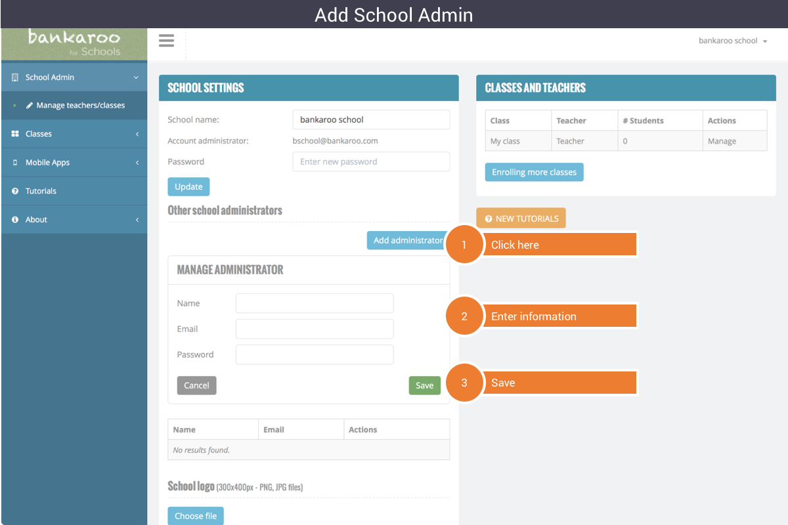Expand the Classes sidebar chevron
This screenshot has height=525, width=788.
point(137,134)
